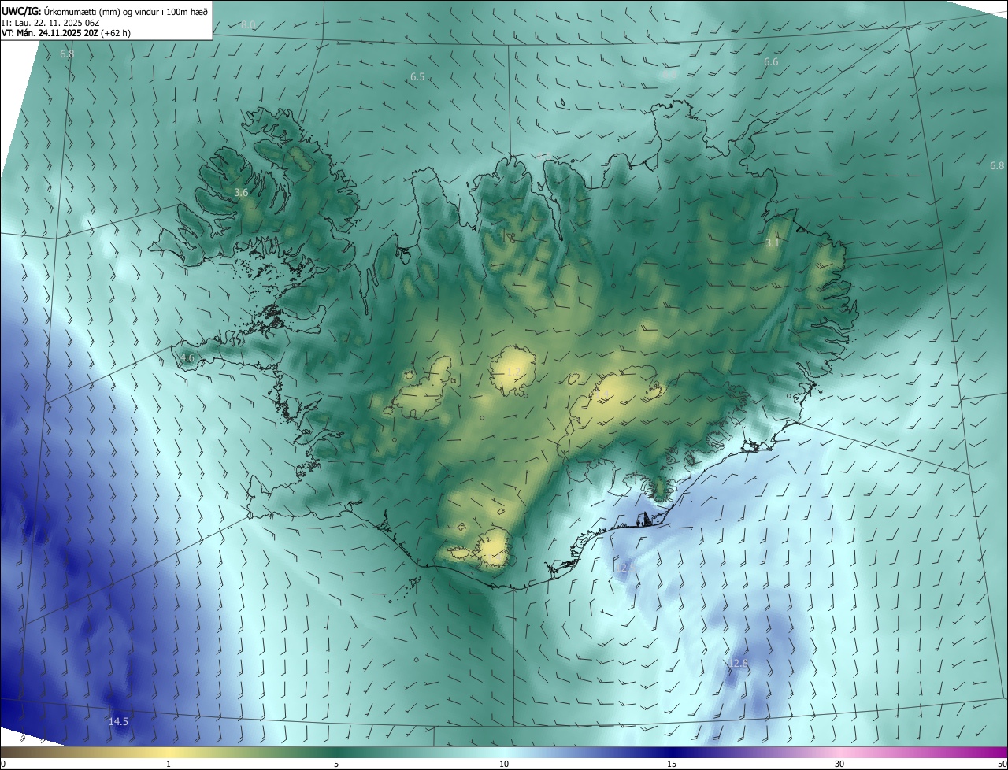Image resolution: width=1008 pixels, height=770 pixels.
Task: Click the 4.6 value label on Snæfellsnes peninsula
Action: [187, 357]
